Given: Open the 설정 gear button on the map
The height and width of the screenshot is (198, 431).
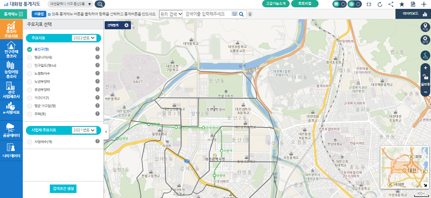Looking at the screenshot, I should (425, 39).
